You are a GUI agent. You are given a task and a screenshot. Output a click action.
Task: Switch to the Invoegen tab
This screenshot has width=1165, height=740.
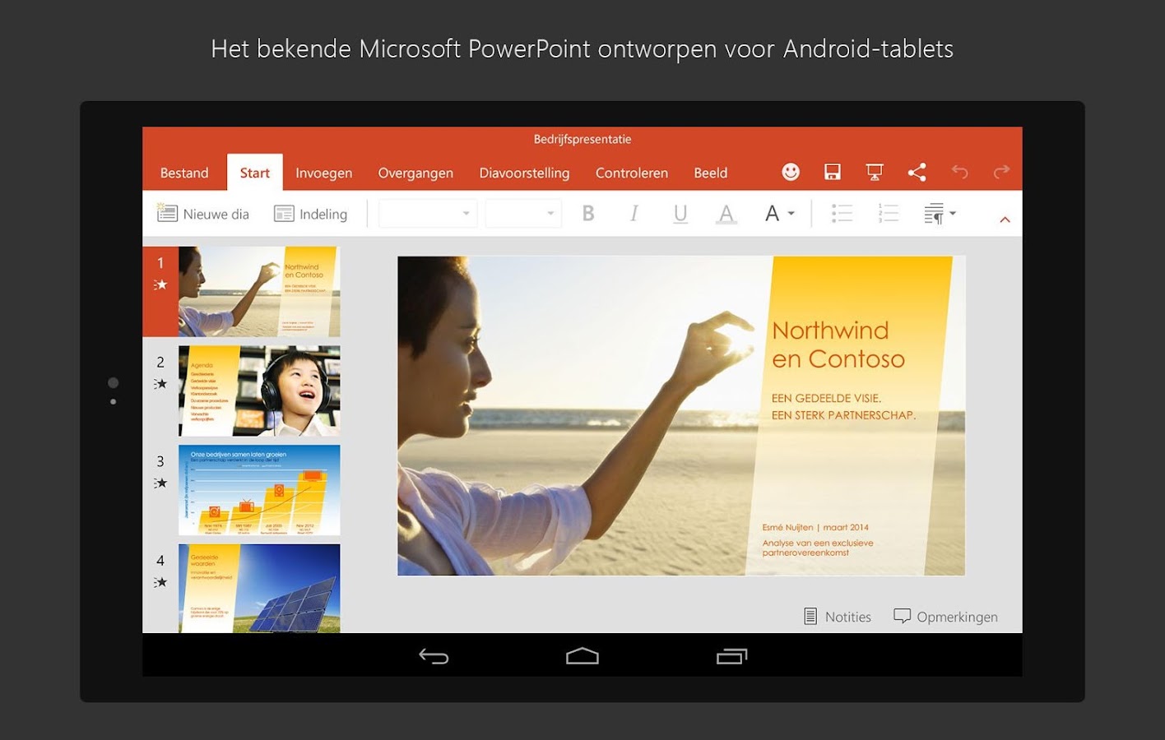[324, 173]
